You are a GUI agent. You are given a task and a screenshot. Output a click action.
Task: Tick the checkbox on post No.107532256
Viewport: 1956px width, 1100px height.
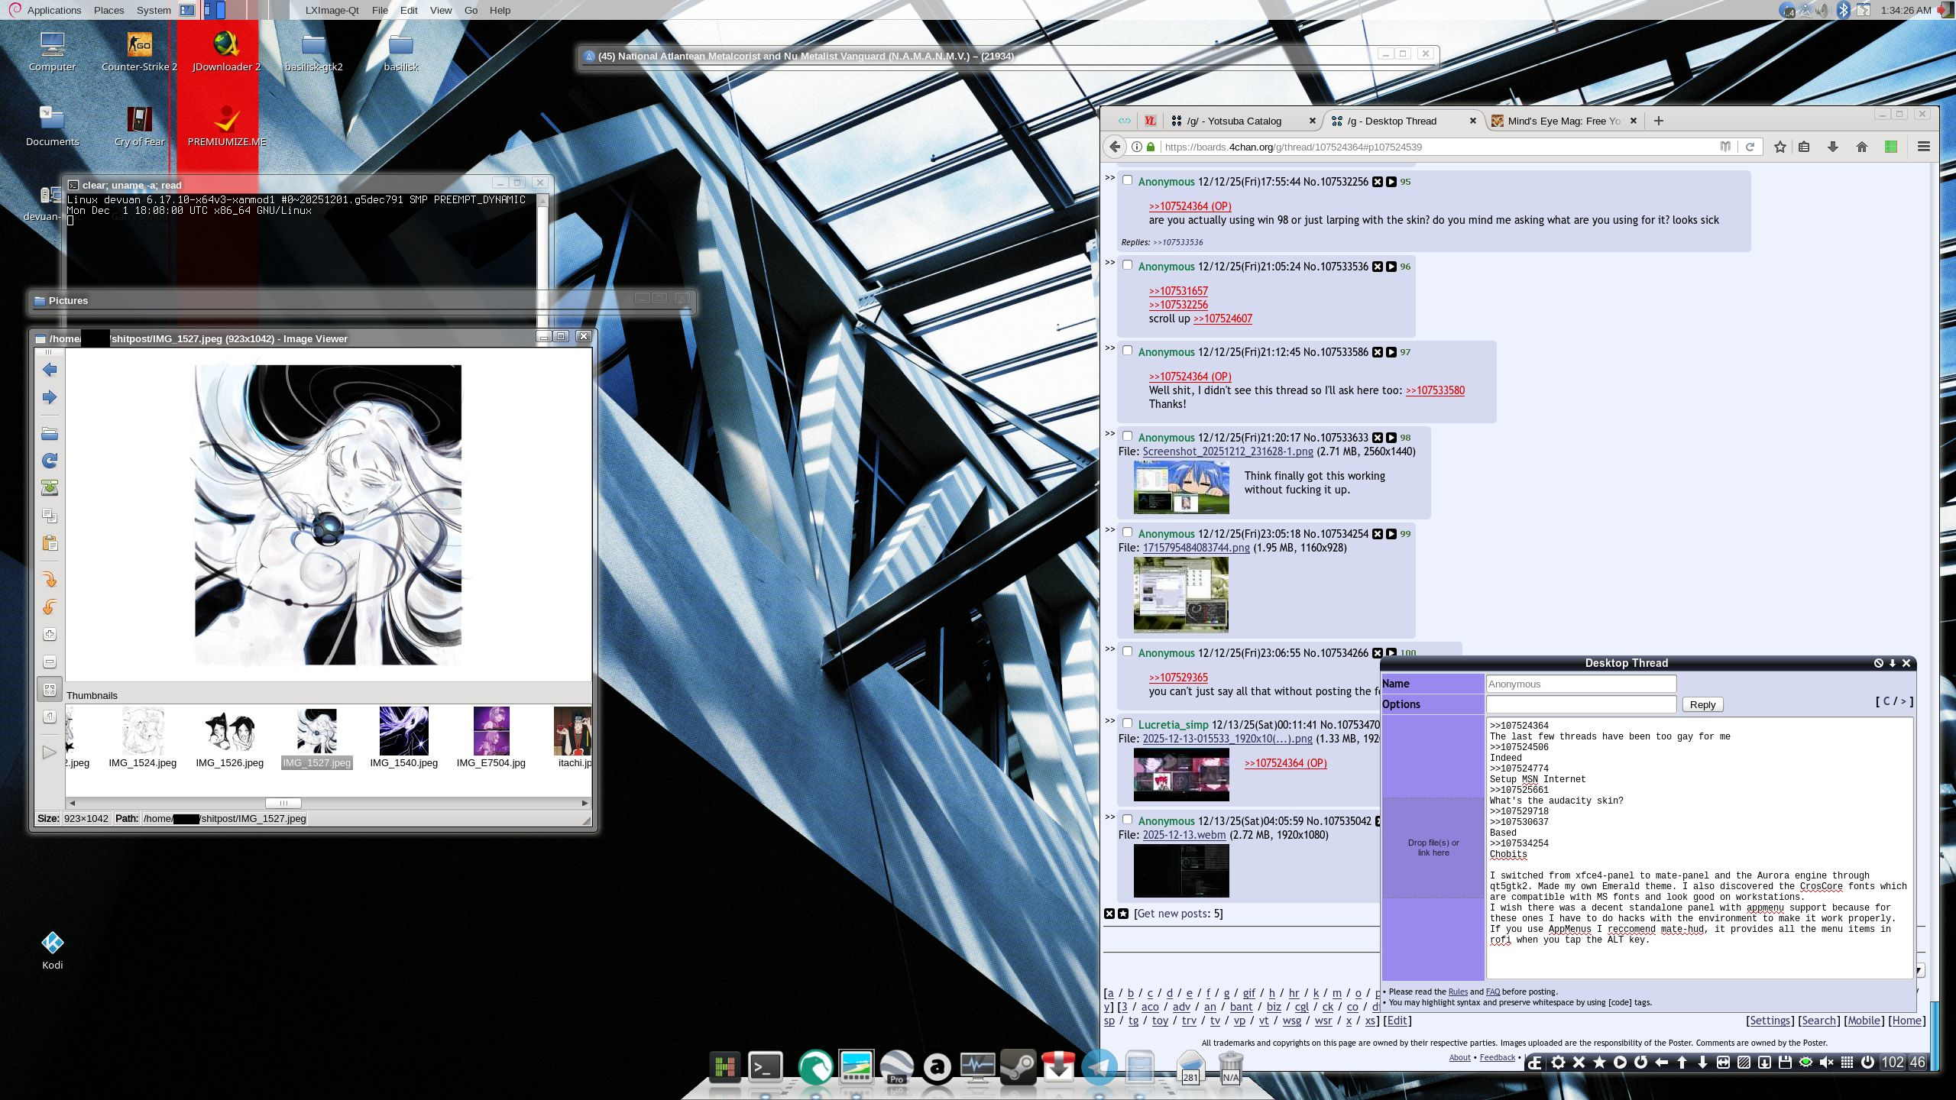pos(1127,180)
